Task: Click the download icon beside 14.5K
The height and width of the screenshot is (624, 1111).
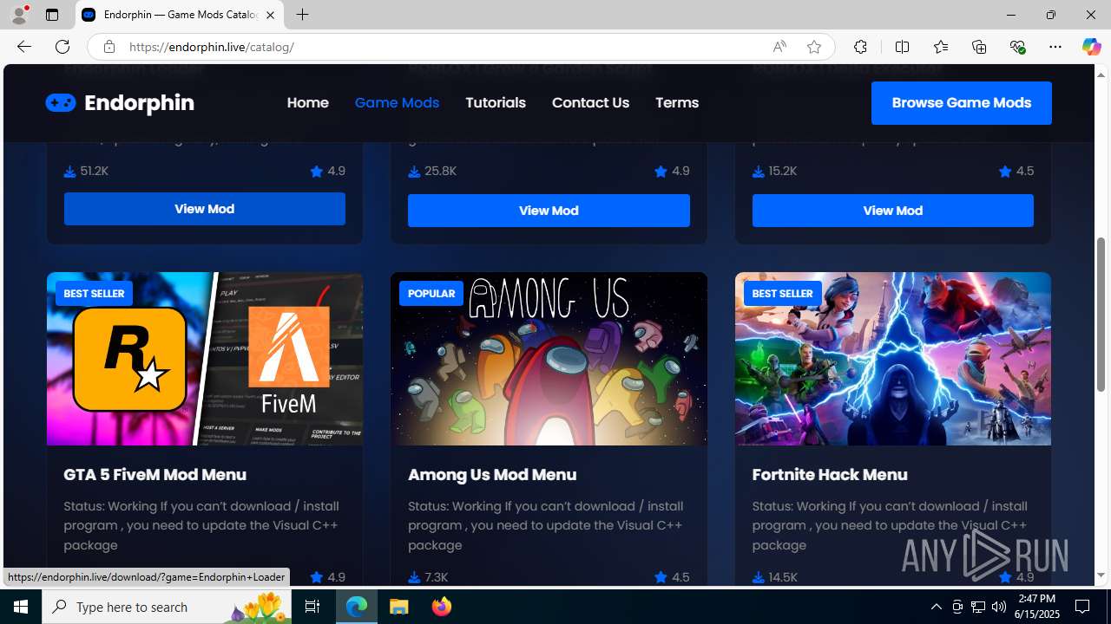Action: pyautogui.click(x=758, y=577)
